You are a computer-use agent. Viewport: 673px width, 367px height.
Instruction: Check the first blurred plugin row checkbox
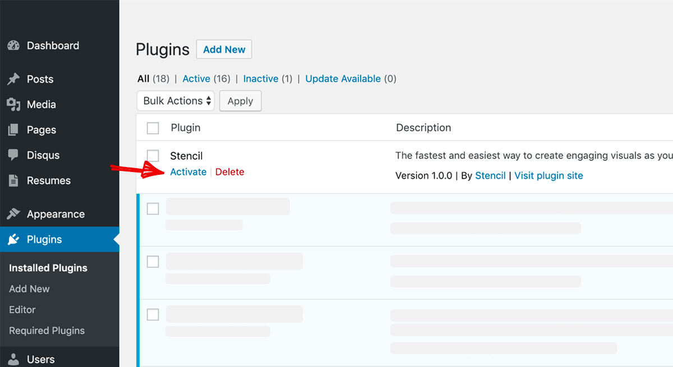click(x=153, y=209)
